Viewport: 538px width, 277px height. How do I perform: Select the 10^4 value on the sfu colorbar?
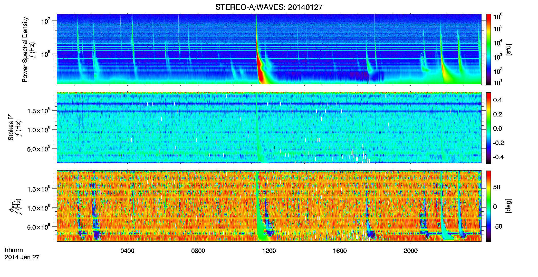(x=498, y=43)
